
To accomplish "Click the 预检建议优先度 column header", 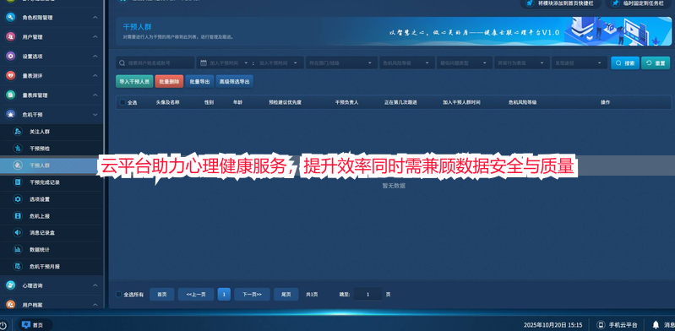I will (x=285, y=102).
